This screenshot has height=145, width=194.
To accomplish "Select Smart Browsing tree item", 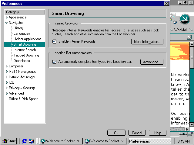I will pyautogui.click(x=25, y=44).
